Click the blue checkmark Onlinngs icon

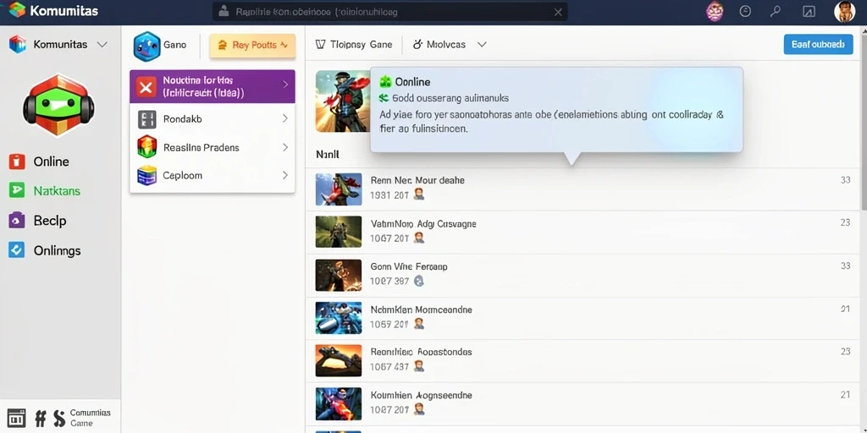coord(17,250)
